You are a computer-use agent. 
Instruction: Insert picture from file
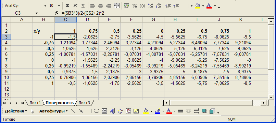pyautogui.click(x=136, y=111)
